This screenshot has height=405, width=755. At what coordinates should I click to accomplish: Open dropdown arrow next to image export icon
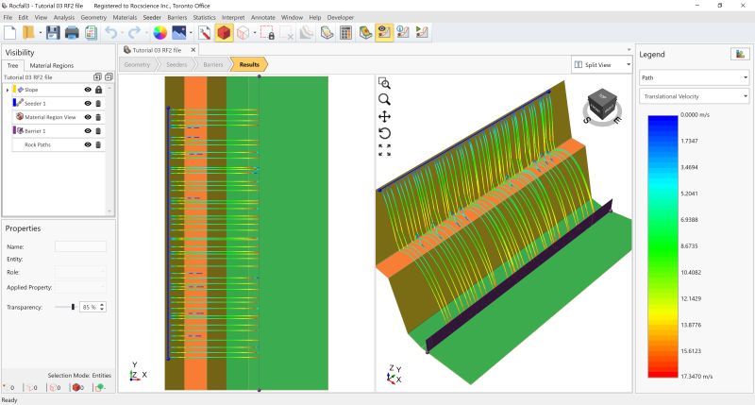point(191,33)
